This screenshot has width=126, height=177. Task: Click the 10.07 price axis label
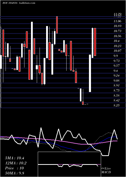coord(118,51)
